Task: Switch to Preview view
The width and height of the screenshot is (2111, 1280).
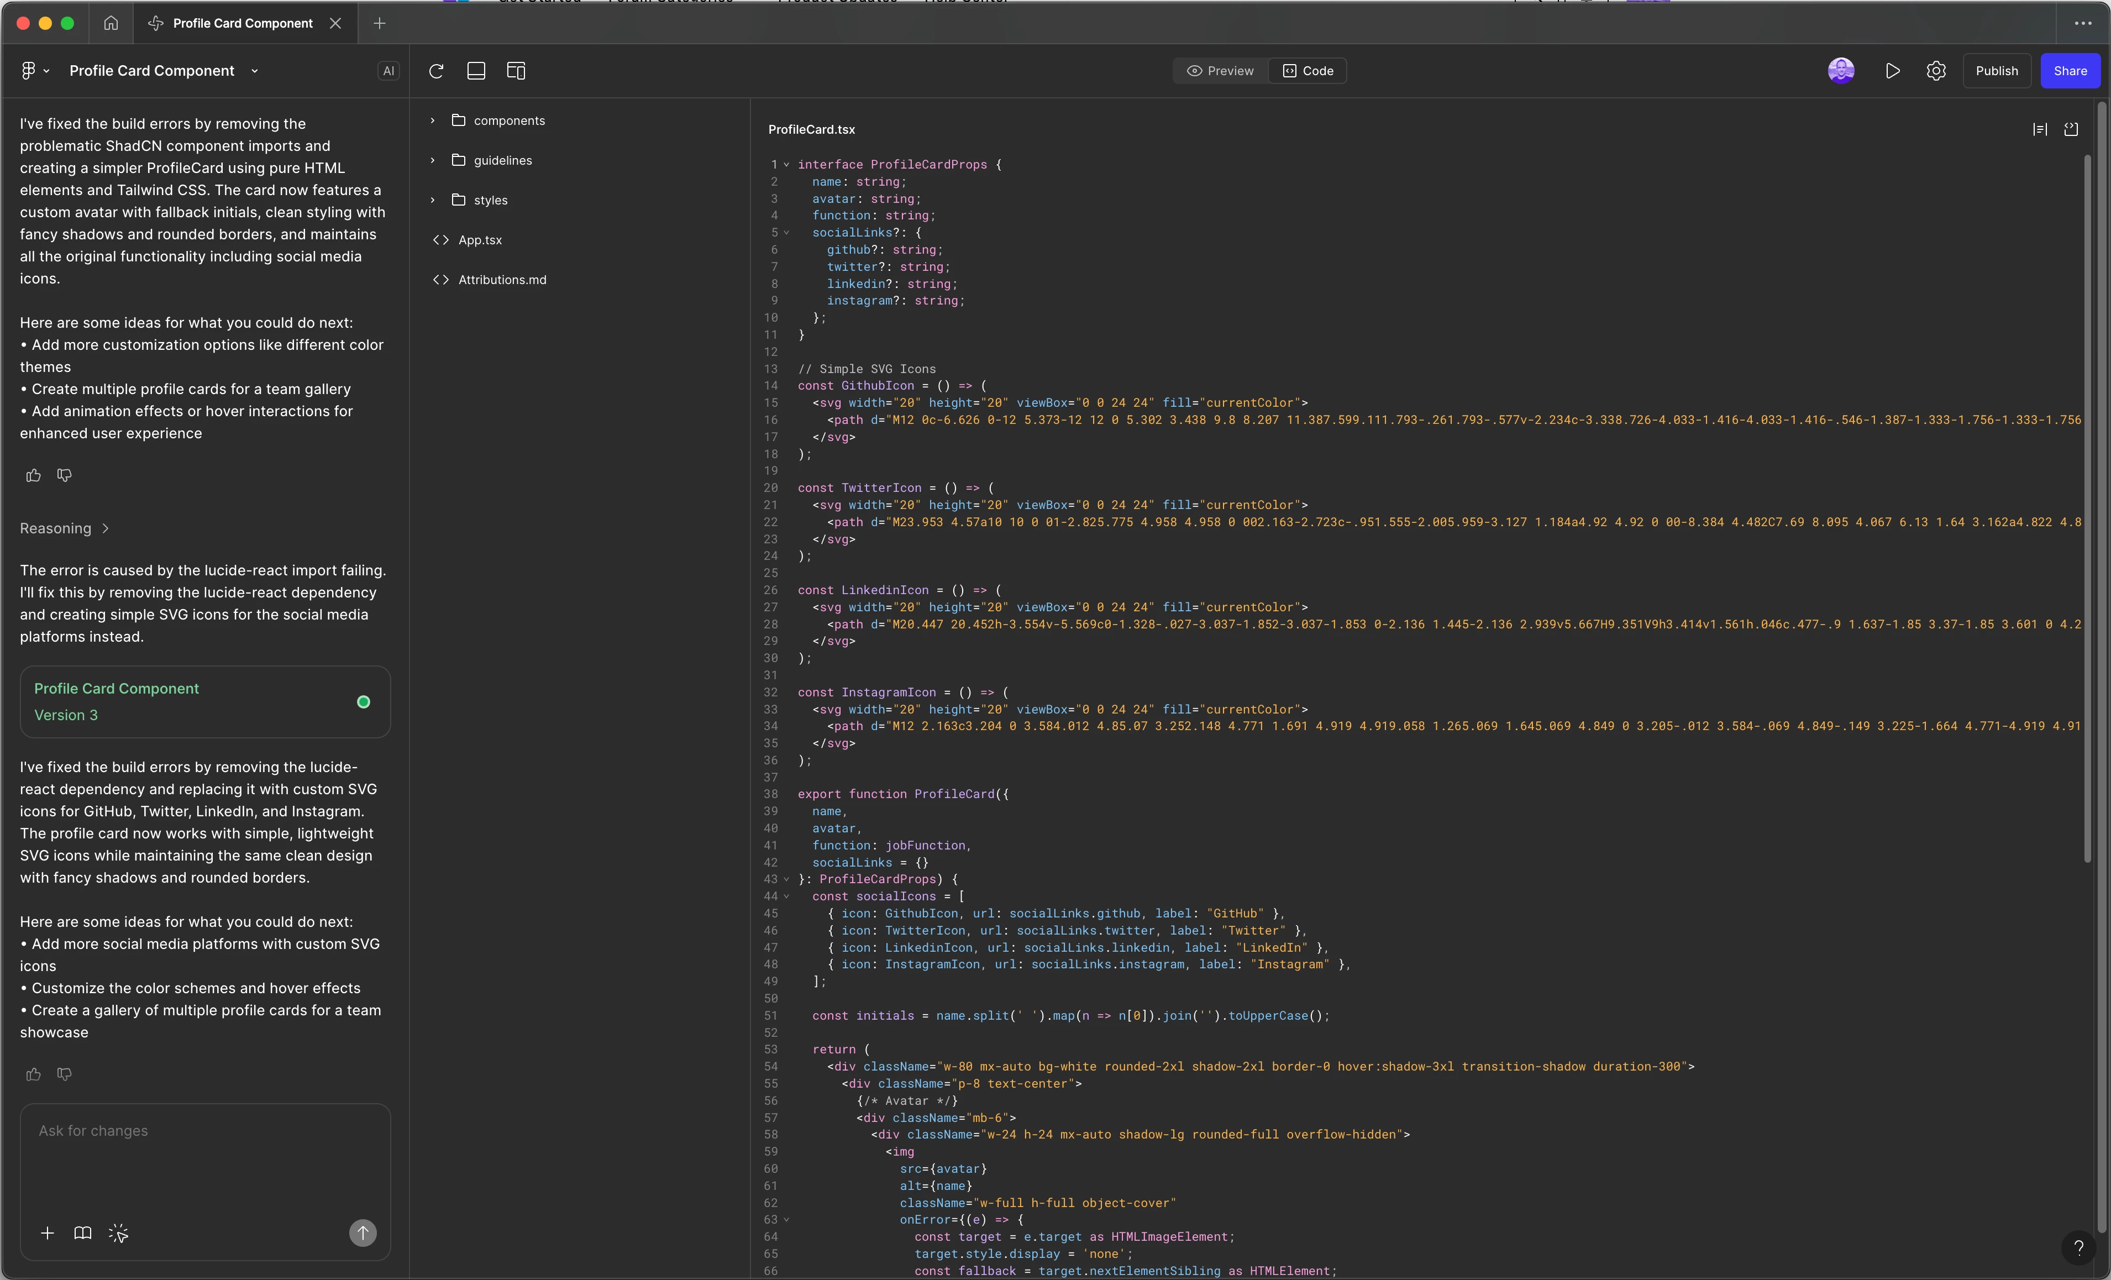Action: pyautogui.click(x=1220, y=71)
